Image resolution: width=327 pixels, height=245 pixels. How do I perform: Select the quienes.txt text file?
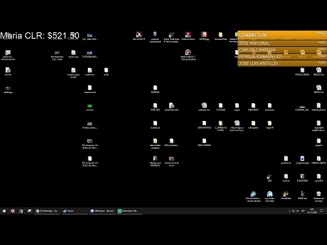tap(286, 160)
